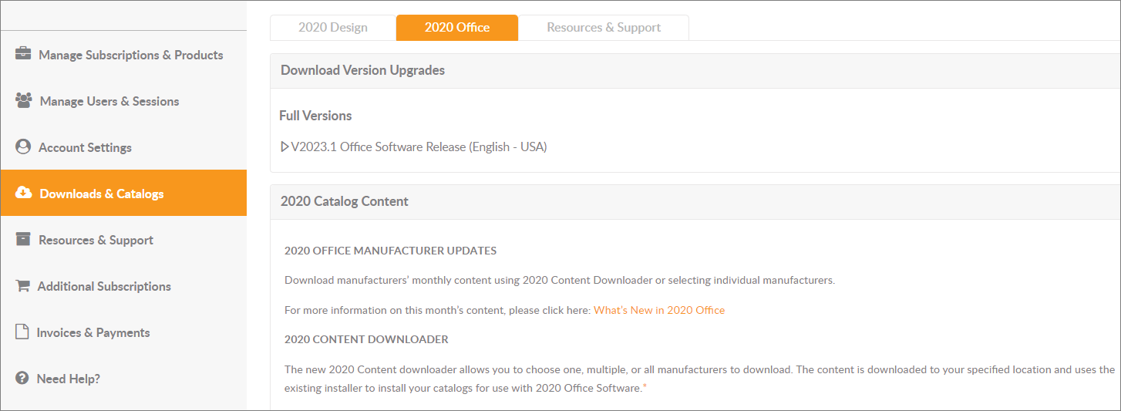Click the users group icon in sidebar
The width and height of the screenshot is (1121, 411).
[x=23, y=100]
